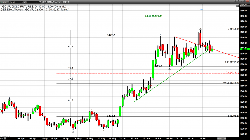Click the help question mark button
This screenshot has height=140, width=250.
click(x=235, y=1)
